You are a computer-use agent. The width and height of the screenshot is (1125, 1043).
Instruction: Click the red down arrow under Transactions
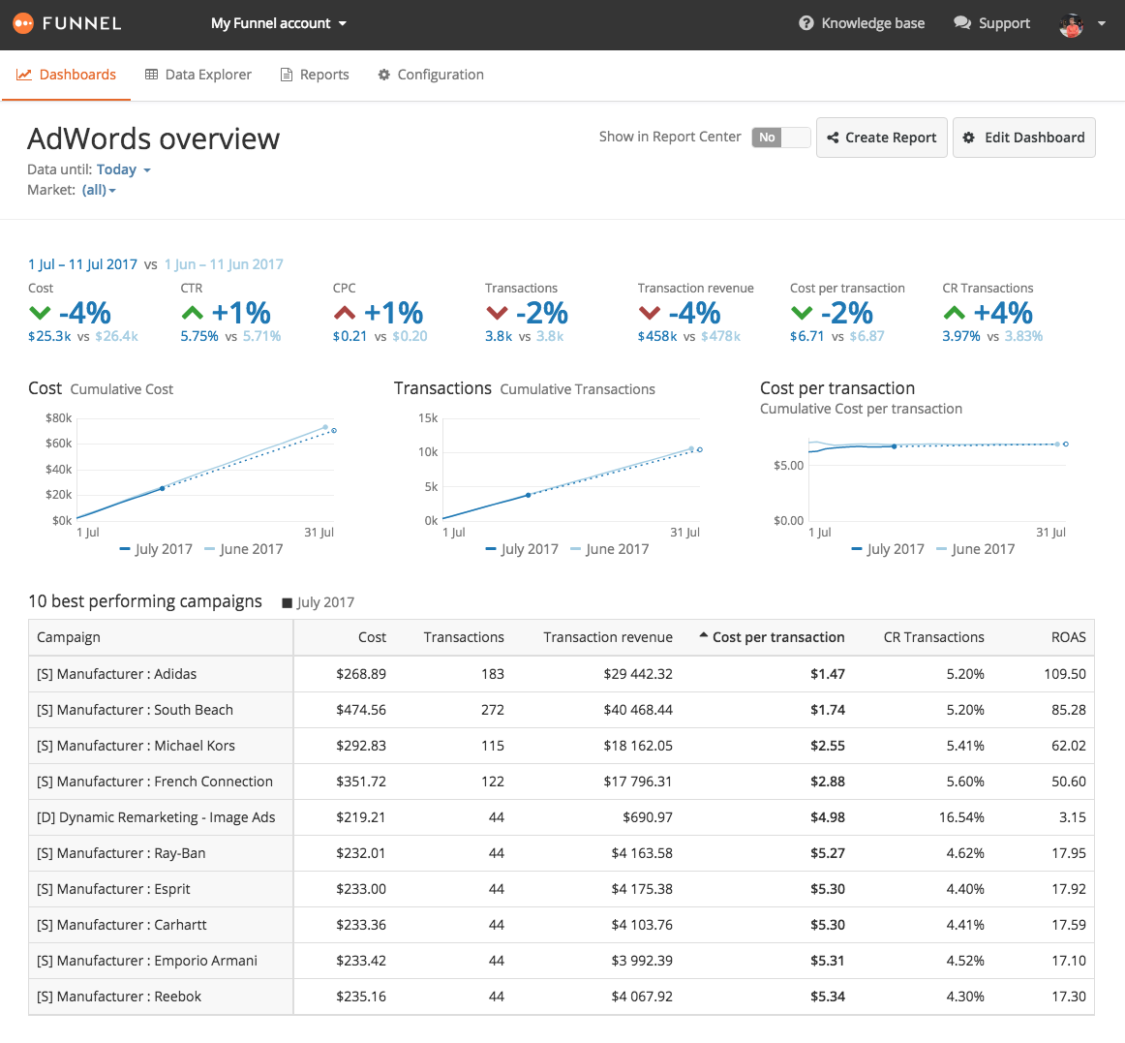[497, 313]
